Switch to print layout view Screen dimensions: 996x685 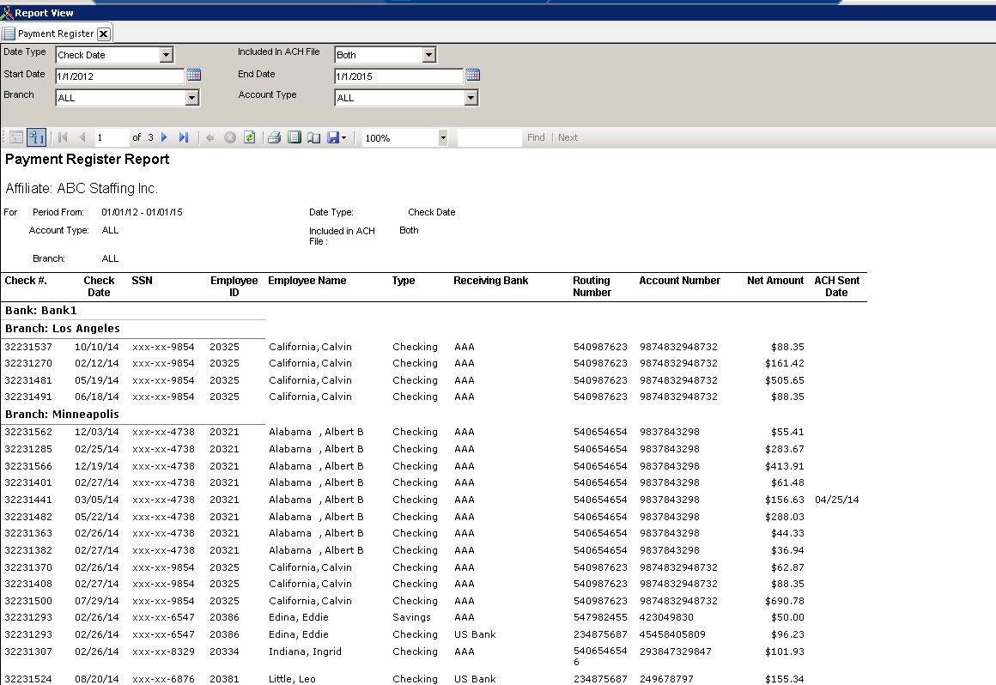pyautogui.click(x=295, y=137)
